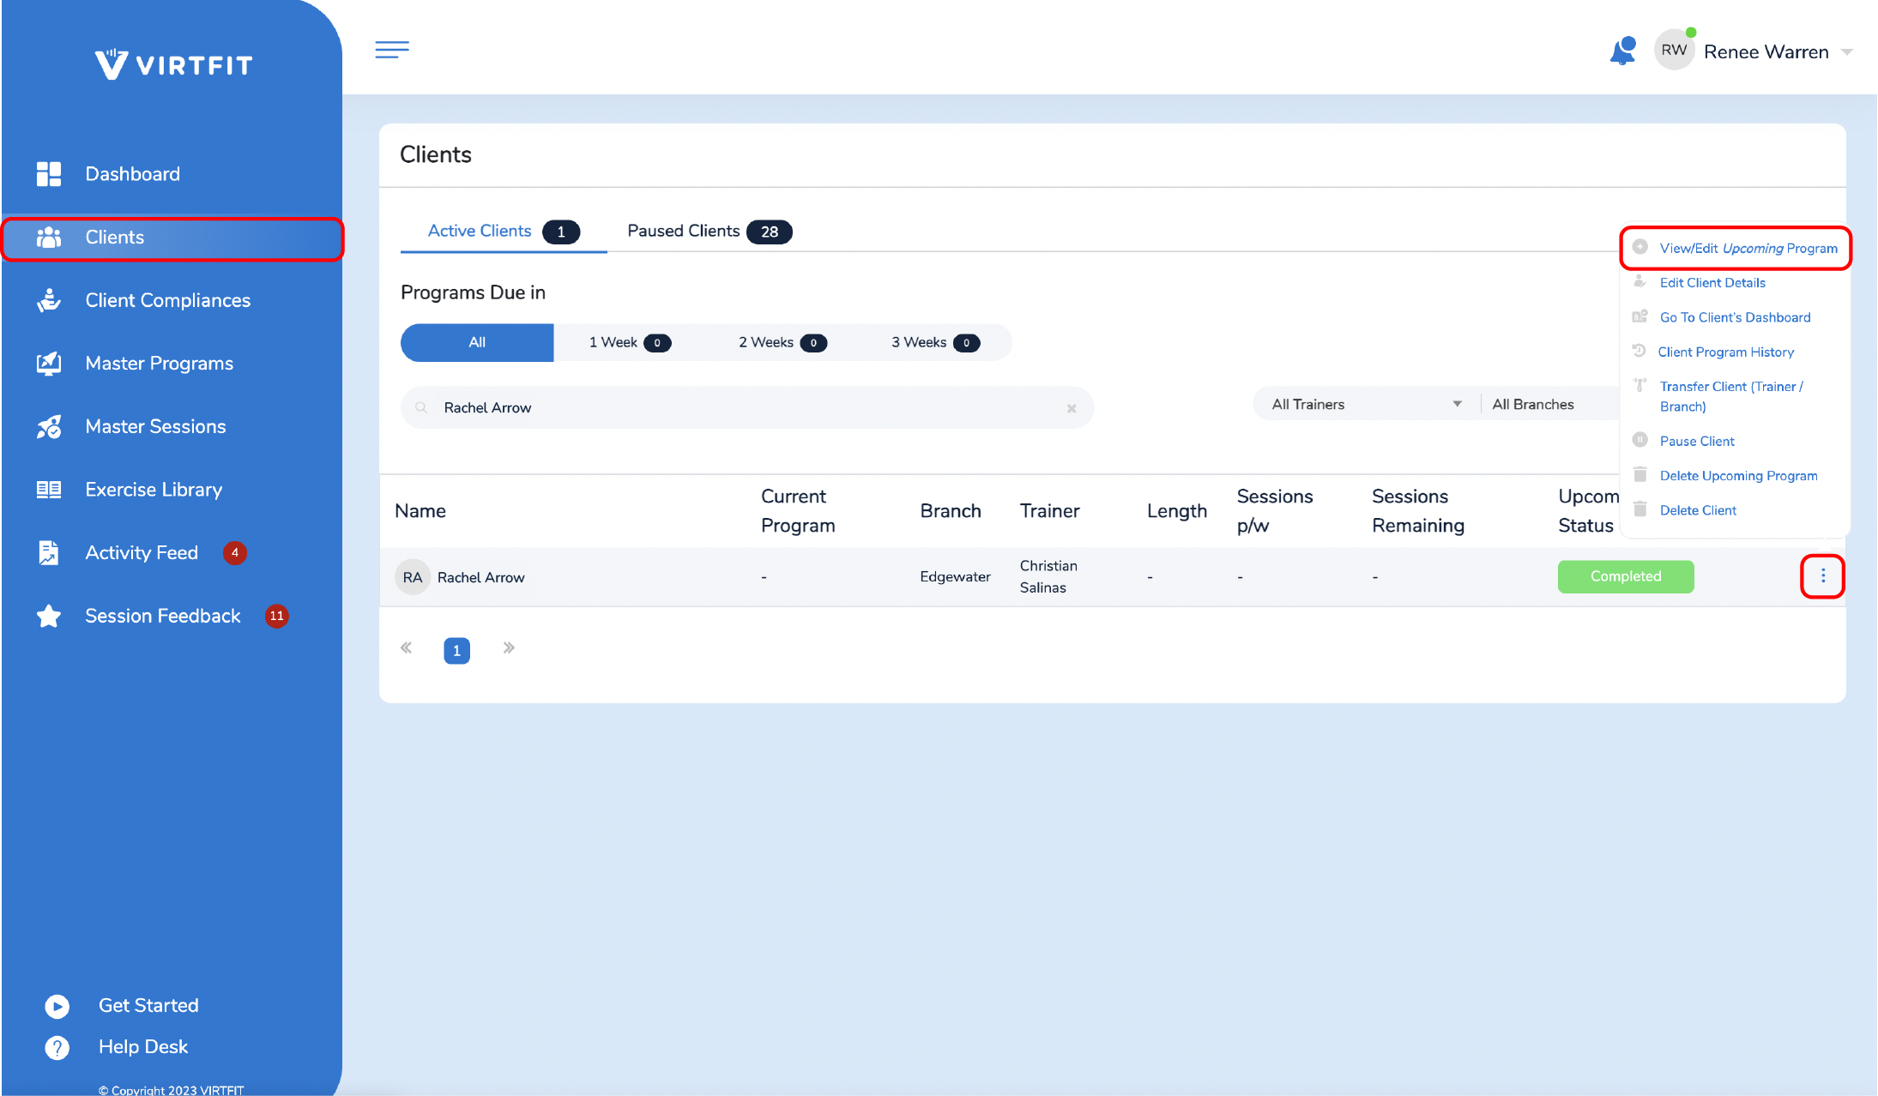Click the Help Desk question mark icon
The width and height of the screenshot is (1878, 1096).
57,1047
